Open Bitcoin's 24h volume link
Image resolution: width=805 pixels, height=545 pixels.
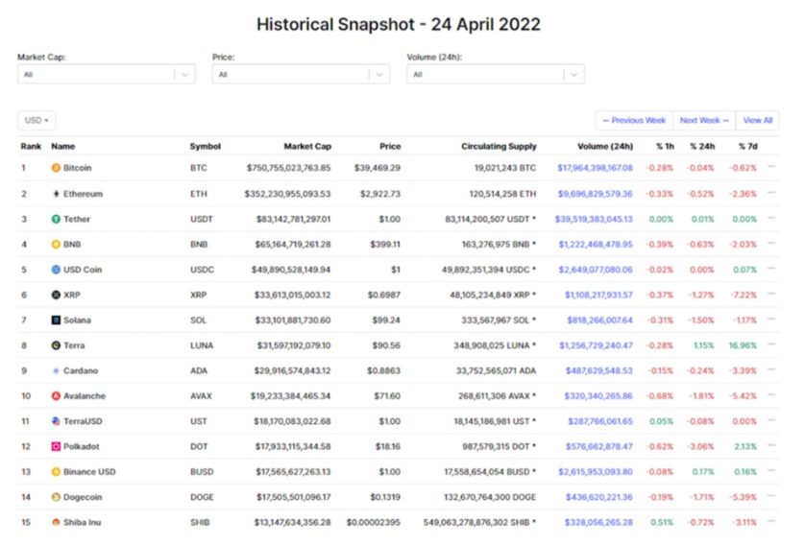tap(595, 168)
